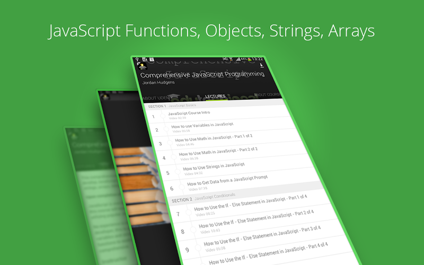Image resolution: width=424 pixels, height=265 pixels.
Task: Tap the app logo icon beside the course title
Action: pyautogui.click(x=142, y=66)
